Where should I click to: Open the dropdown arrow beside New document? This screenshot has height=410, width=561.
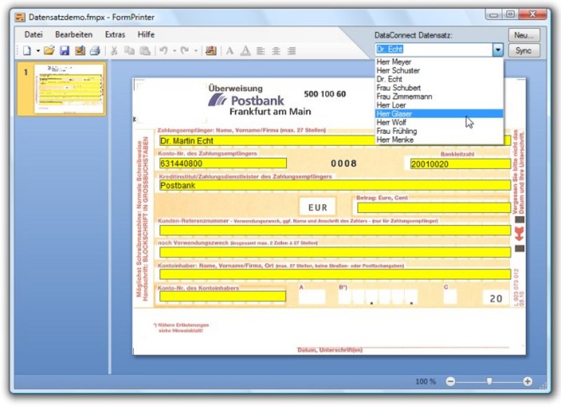(x=38, y=51)
